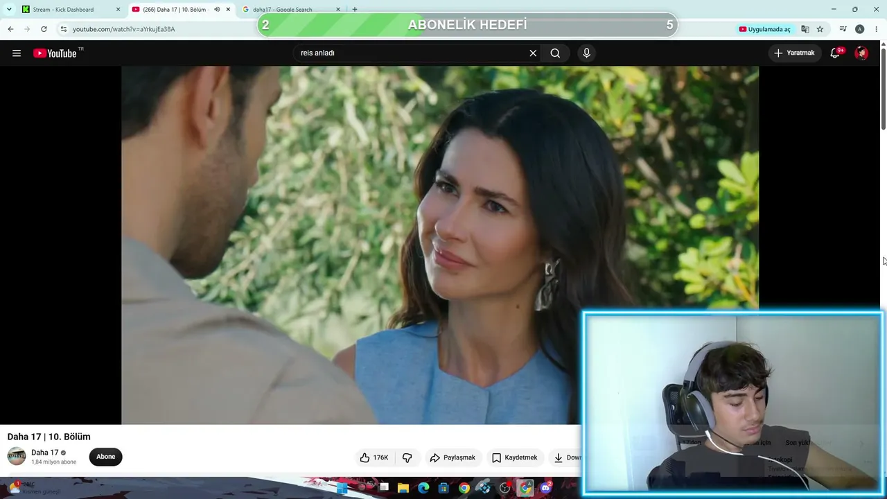Open YouTube notifications bell

tap(835, 53)
